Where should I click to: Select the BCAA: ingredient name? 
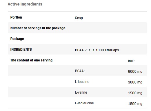[80, 71]
